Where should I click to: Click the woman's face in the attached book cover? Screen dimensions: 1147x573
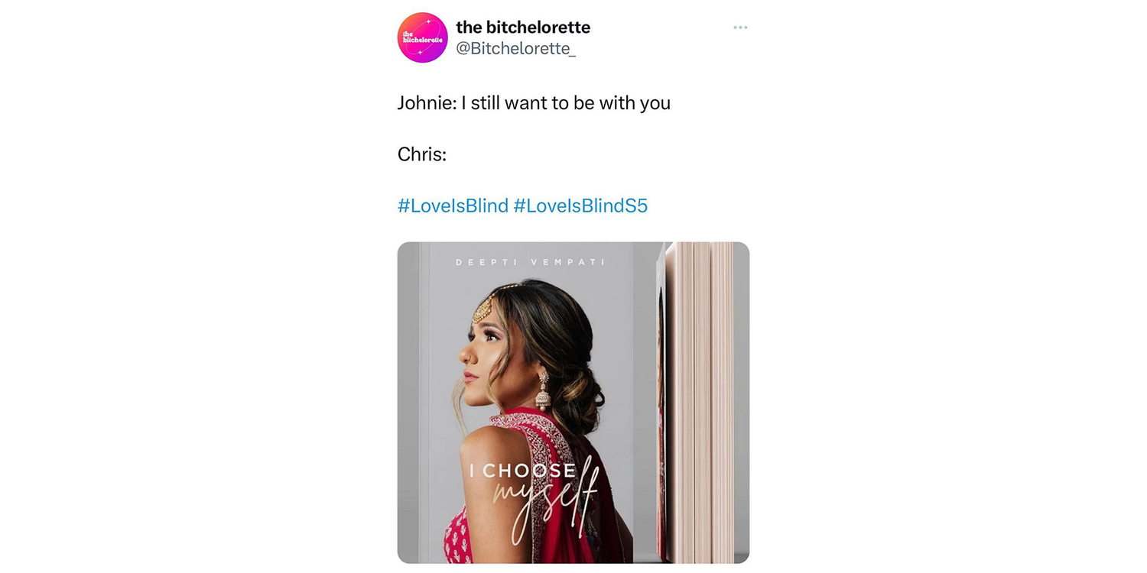[483, 351]
